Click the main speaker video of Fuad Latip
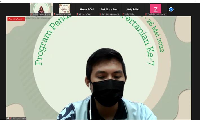Viewport: 200px width, 120px height. (x=99, y=68)
